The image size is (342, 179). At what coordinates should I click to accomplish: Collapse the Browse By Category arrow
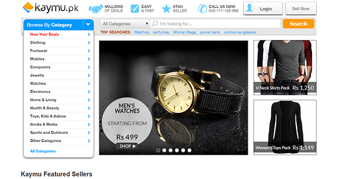[88, 25]
